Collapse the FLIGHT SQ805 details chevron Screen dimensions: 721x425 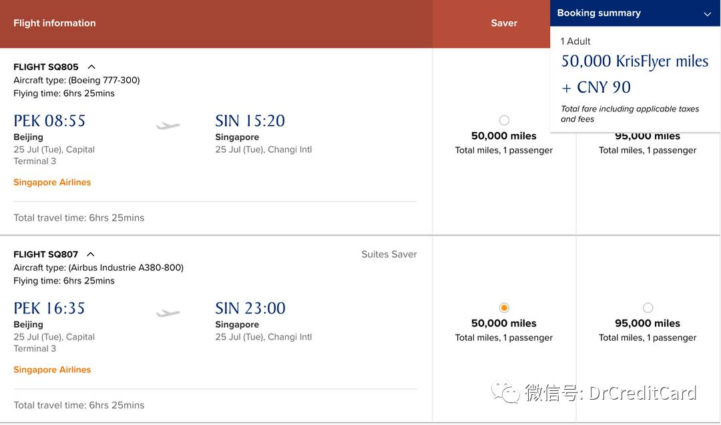click(x=91, y=67)
